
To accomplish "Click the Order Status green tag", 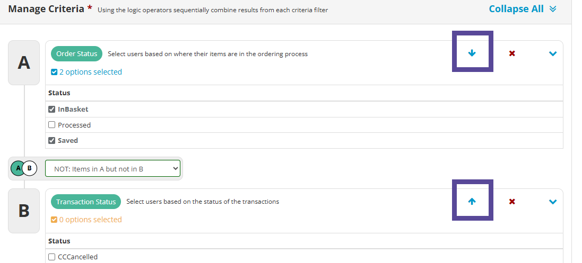I will tap(76, 54).
